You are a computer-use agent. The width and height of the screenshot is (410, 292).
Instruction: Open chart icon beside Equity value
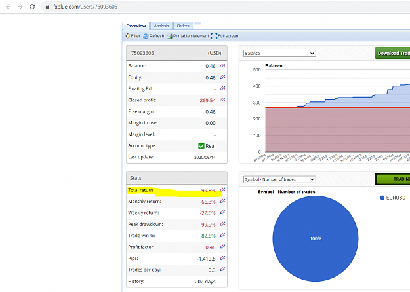tap(222, 77)
